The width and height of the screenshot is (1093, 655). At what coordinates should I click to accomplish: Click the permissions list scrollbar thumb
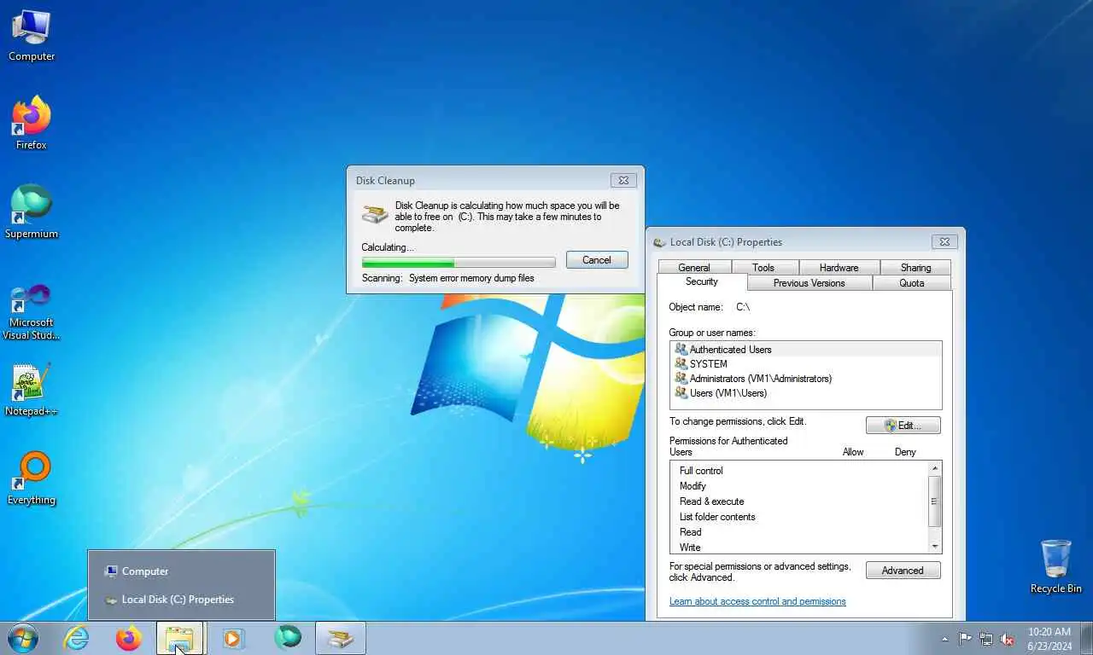pyautogui.click(x=935, y=501)
